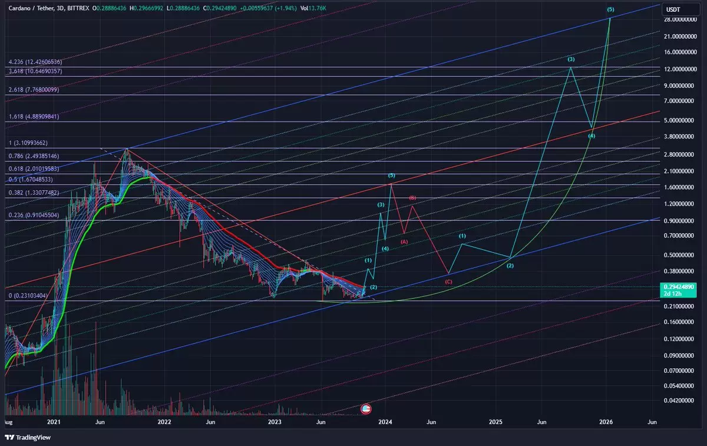The height and width of the screenshot is (446, 707).
Task: Click the 2026 label on time axis
Action: click(606, 422)
